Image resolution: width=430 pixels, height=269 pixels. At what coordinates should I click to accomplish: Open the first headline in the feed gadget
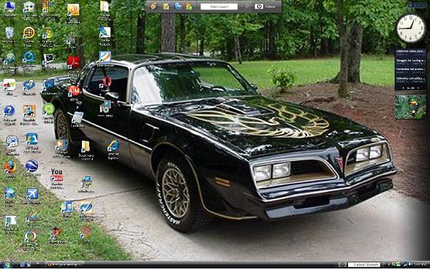point(410,51)
